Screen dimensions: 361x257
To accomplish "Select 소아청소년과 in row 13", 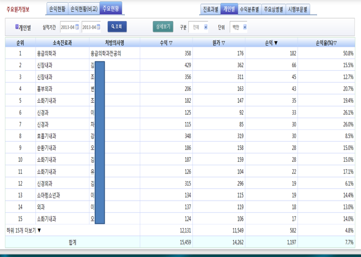I will coord(48,195).
